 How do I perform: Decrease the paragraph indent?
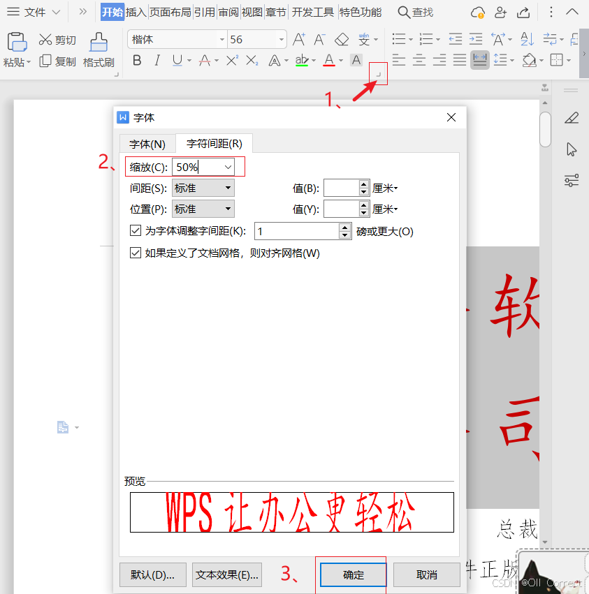[455, 39]
